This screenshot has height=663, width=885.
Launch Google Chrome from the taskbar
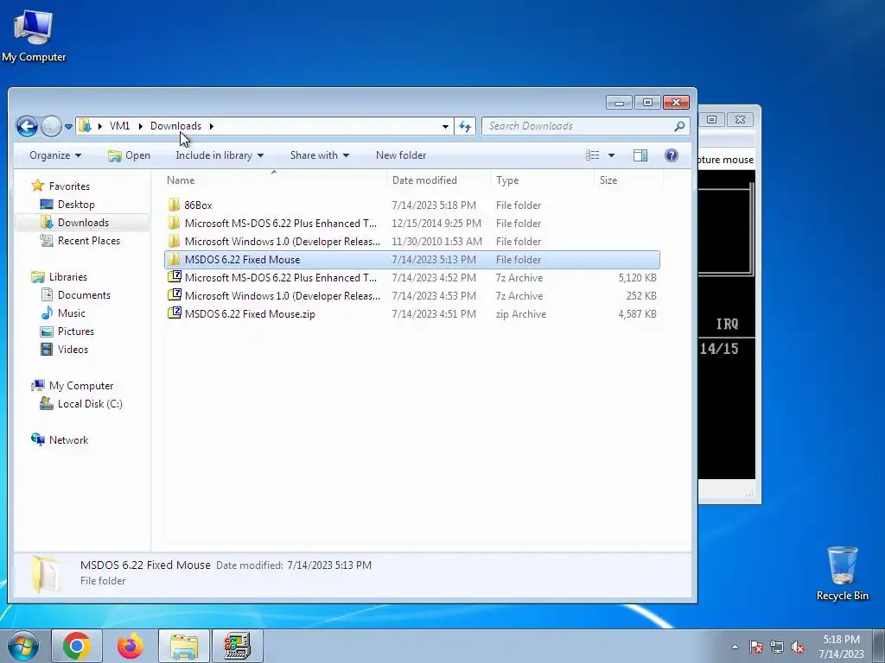77,646
